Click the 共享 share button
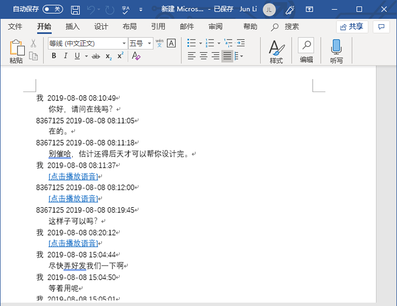This screenshot has width=397, height=306. pos(352,26)
